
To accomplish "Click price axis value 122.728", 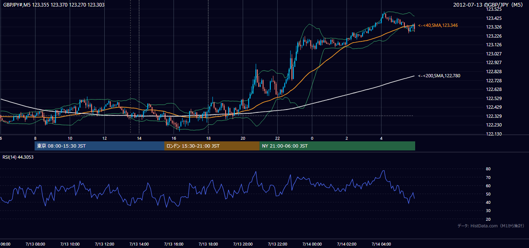I will [x=493, y=81].
